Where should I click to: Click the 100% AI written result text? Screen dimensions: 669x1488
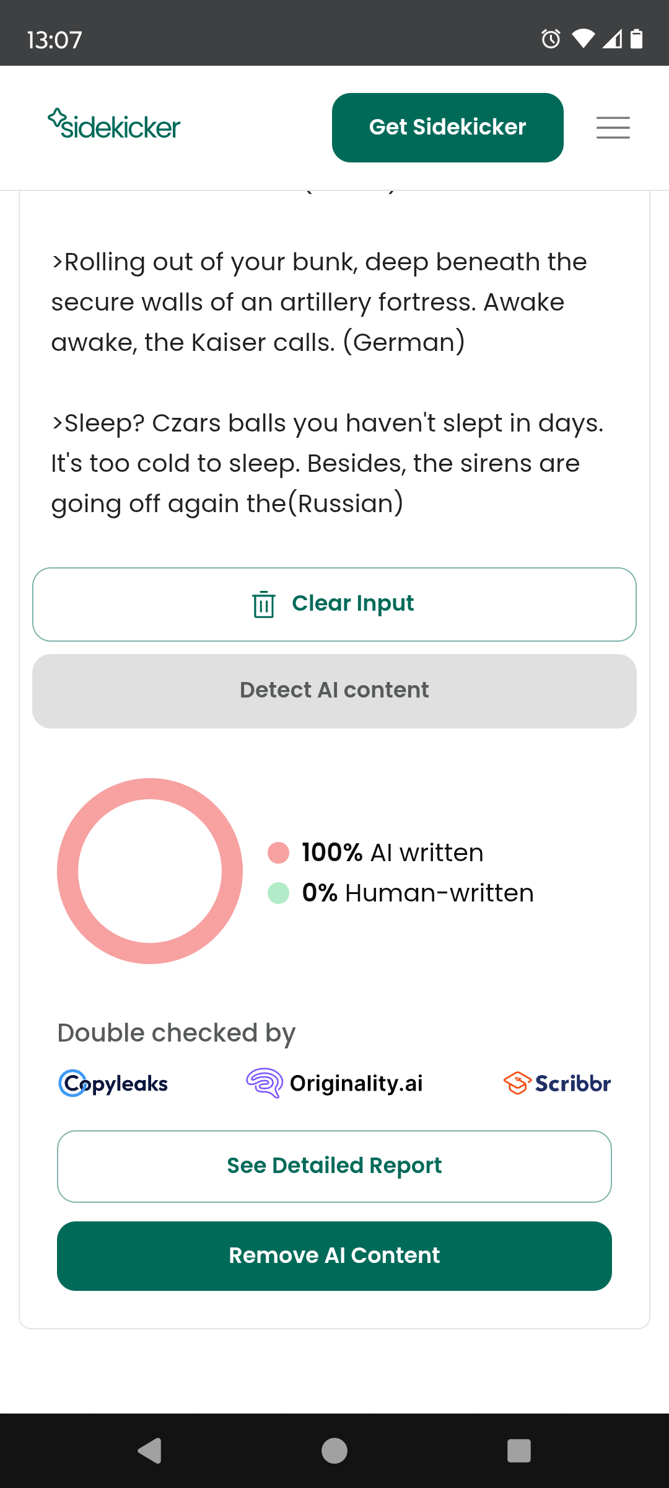pos(392,852)
